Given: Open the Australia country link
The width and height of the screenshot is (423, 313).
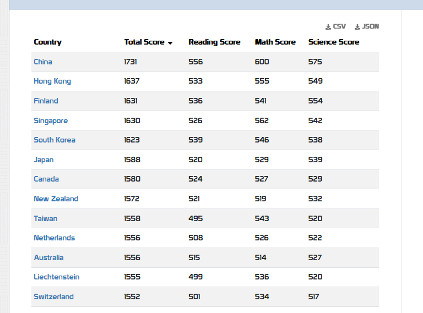Looking at the screenshot, I should [48, 257].
